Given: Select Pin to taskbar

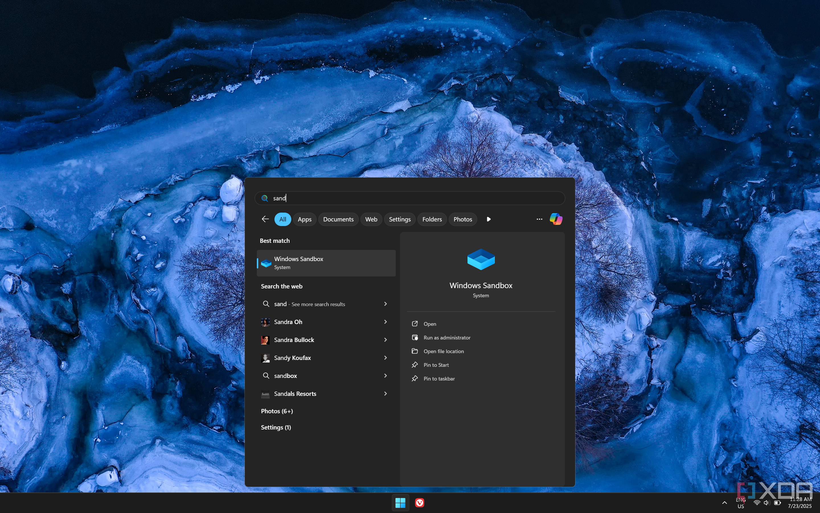Looking at the screenshot, I should (x=439, y=379).
